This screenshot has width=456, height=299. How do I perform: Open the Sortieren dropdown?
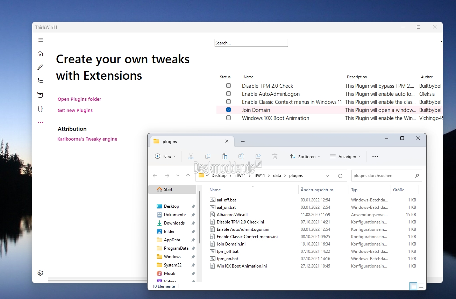click(x=305, y=156)
